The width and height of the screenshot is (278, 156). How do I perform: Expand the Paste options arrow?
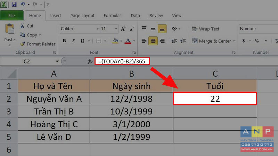pyautogui.click(x=10, y=45)
